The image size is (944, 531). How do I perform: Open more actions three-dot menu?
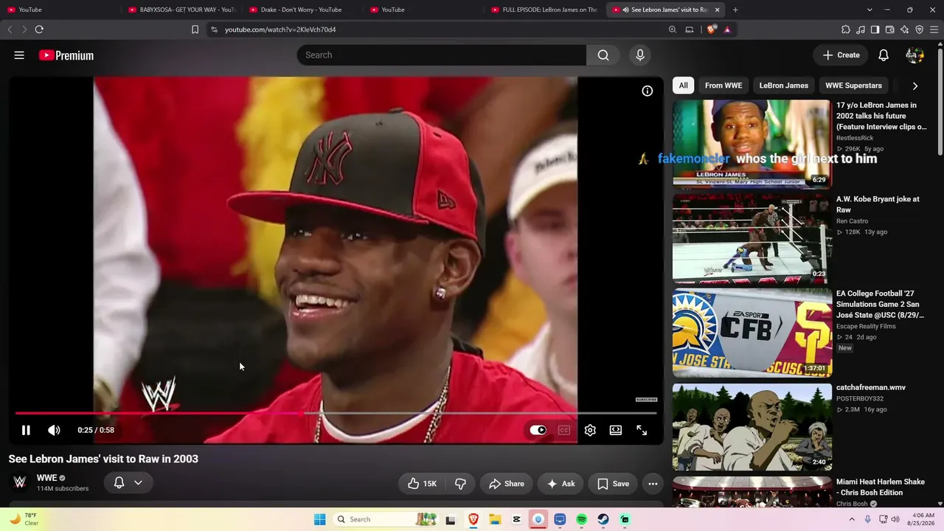click(653, 484)
